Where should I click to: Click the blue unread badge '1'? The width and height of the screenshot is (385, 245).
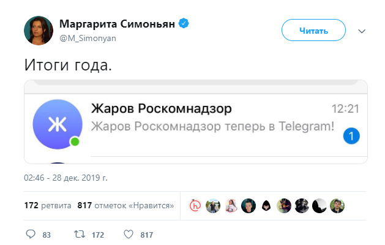coord(351,136)
